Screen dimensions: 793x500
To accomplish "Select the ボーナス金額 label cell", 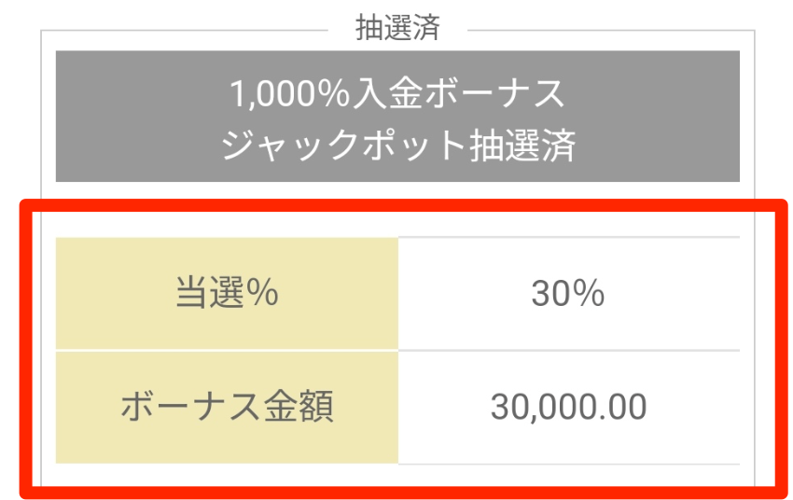I will pos(227,407).
